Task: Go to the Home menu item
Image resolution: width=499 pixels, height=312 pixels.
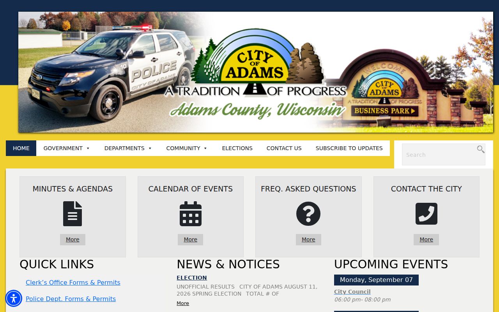Action: click(x=21, y=148)
